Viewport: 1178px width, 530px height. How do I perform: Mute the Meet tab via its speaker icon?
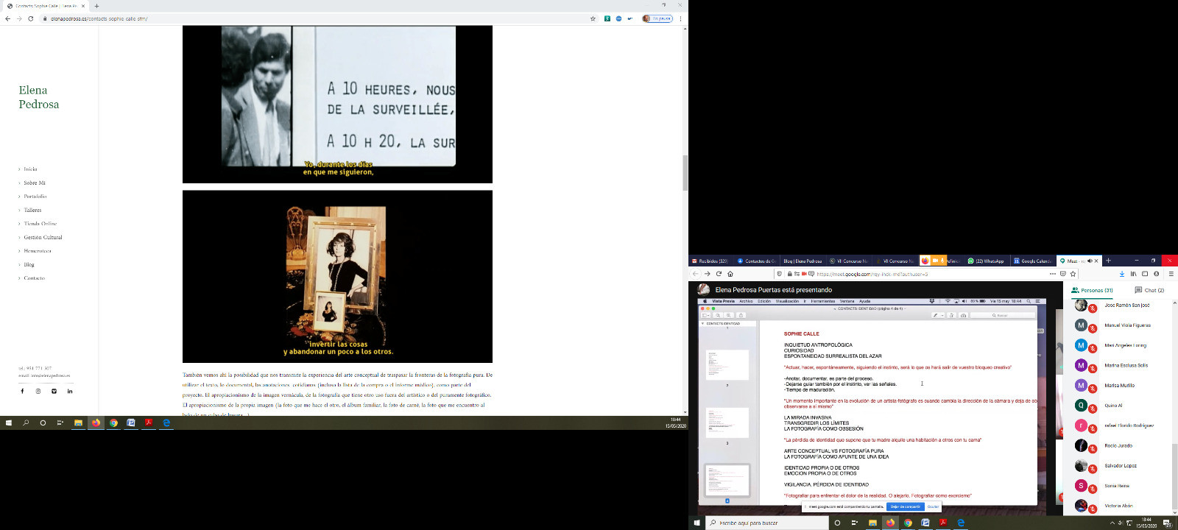tap(1090, 261)
